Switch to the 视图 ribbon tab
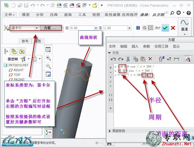Viewport: 194px width, 148px height. (96, 15)
